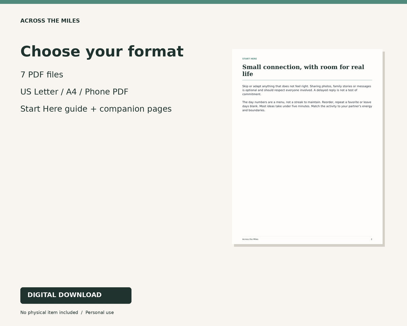This screenshot has height=326, width=407.
Task: Click the small START HERE label on the preview page
Action: tap(249, 59)
